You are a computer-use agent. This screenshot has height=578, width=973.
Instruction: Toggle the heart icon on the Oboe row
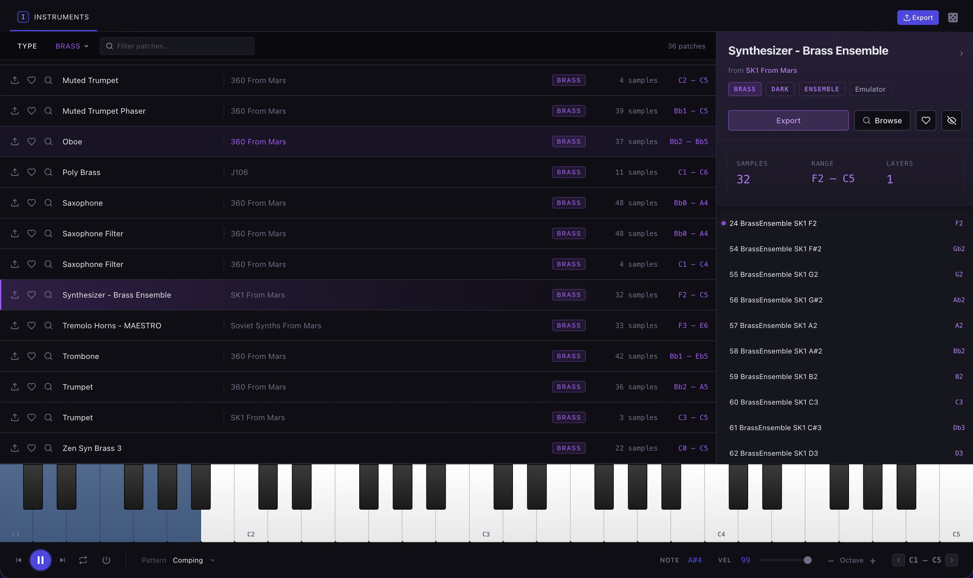click(32, 142)
